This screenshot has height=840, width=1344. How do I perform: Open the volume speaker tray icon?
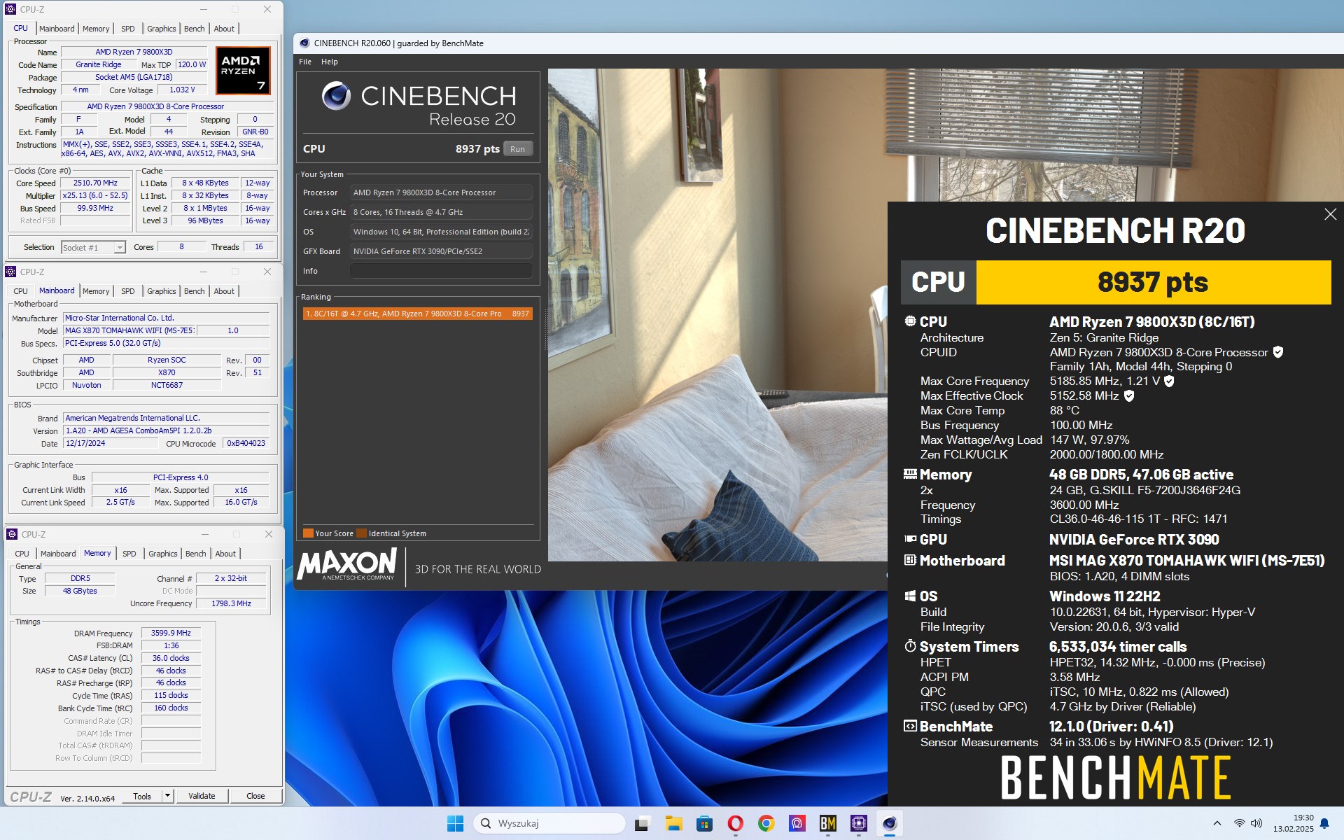(1256, 823)
